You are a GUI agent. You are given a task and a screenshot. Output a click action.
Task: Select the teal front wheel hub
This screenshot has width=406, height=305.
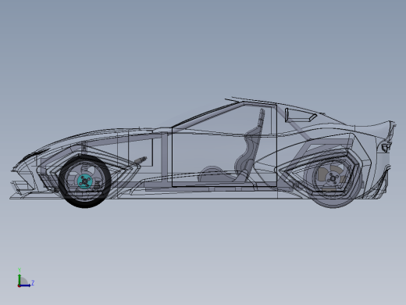(84, 181)
